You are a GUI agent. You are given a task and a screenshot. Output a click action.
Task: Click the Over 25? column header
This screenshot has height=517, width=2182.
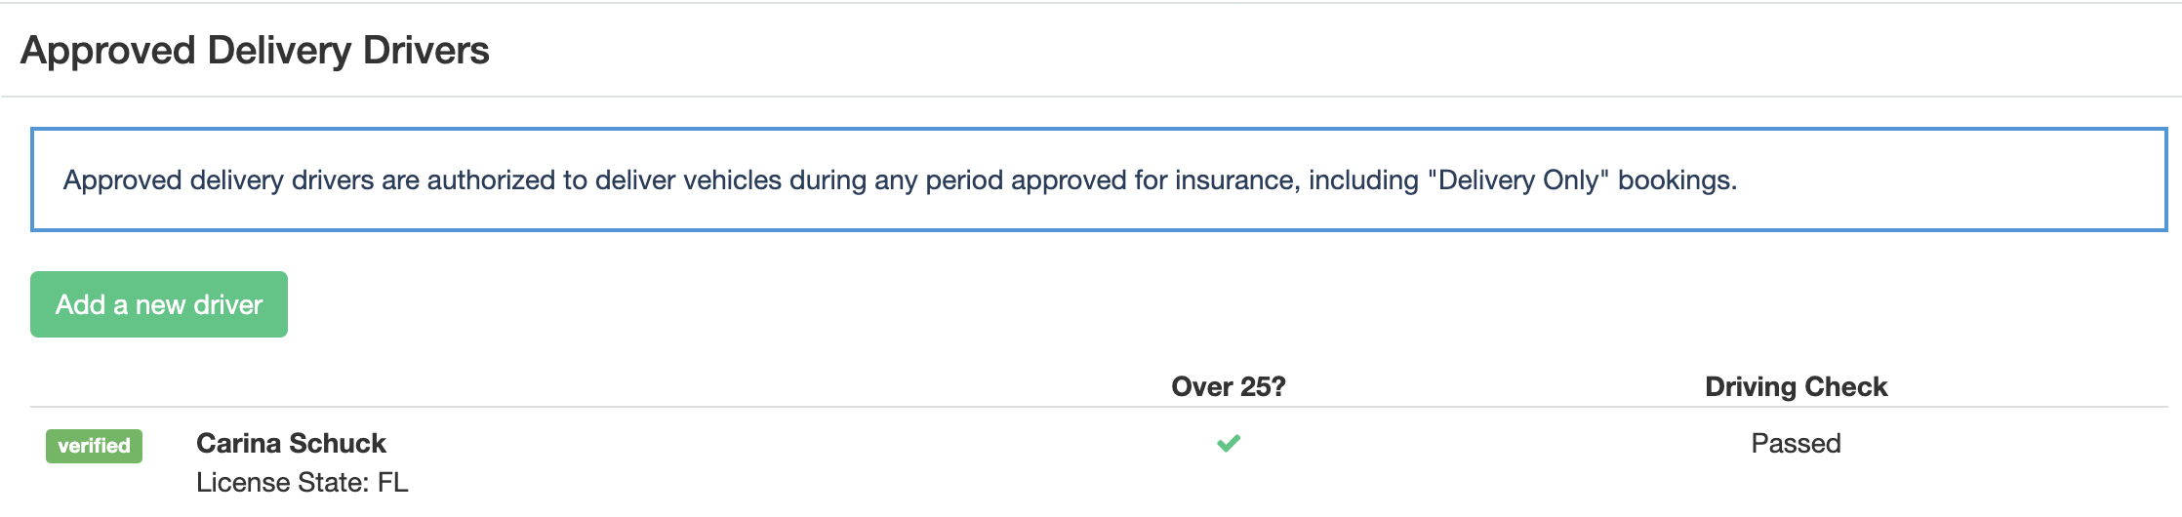coord(1228,387)
